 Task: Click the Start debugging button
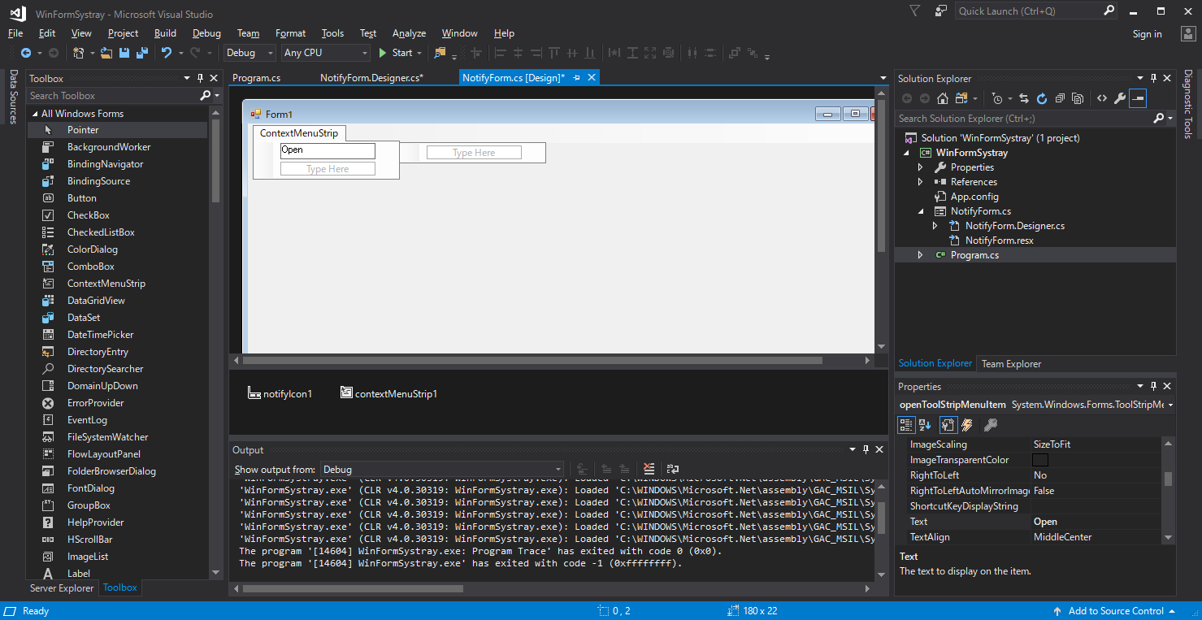396,53
